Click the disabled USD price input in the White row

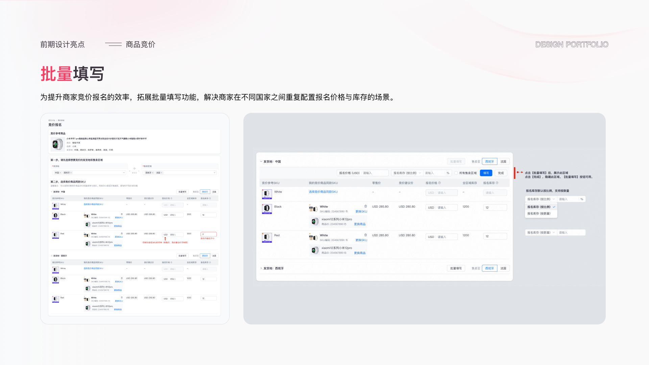pyautogui.click(x=442, y=193)
